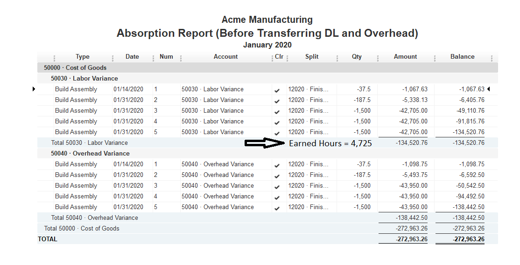Screen dimensions: 520x265
Task: Click cleared checkmark for Labor Variance build 5
Action: coord(277,133)
